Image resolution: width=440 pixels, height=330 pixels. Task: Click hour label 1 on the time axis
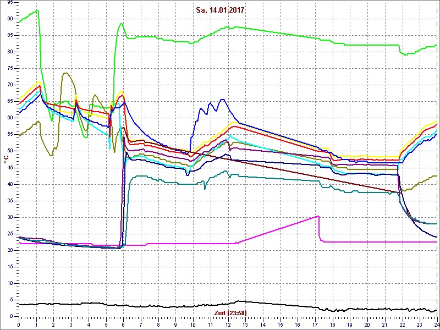36,324
